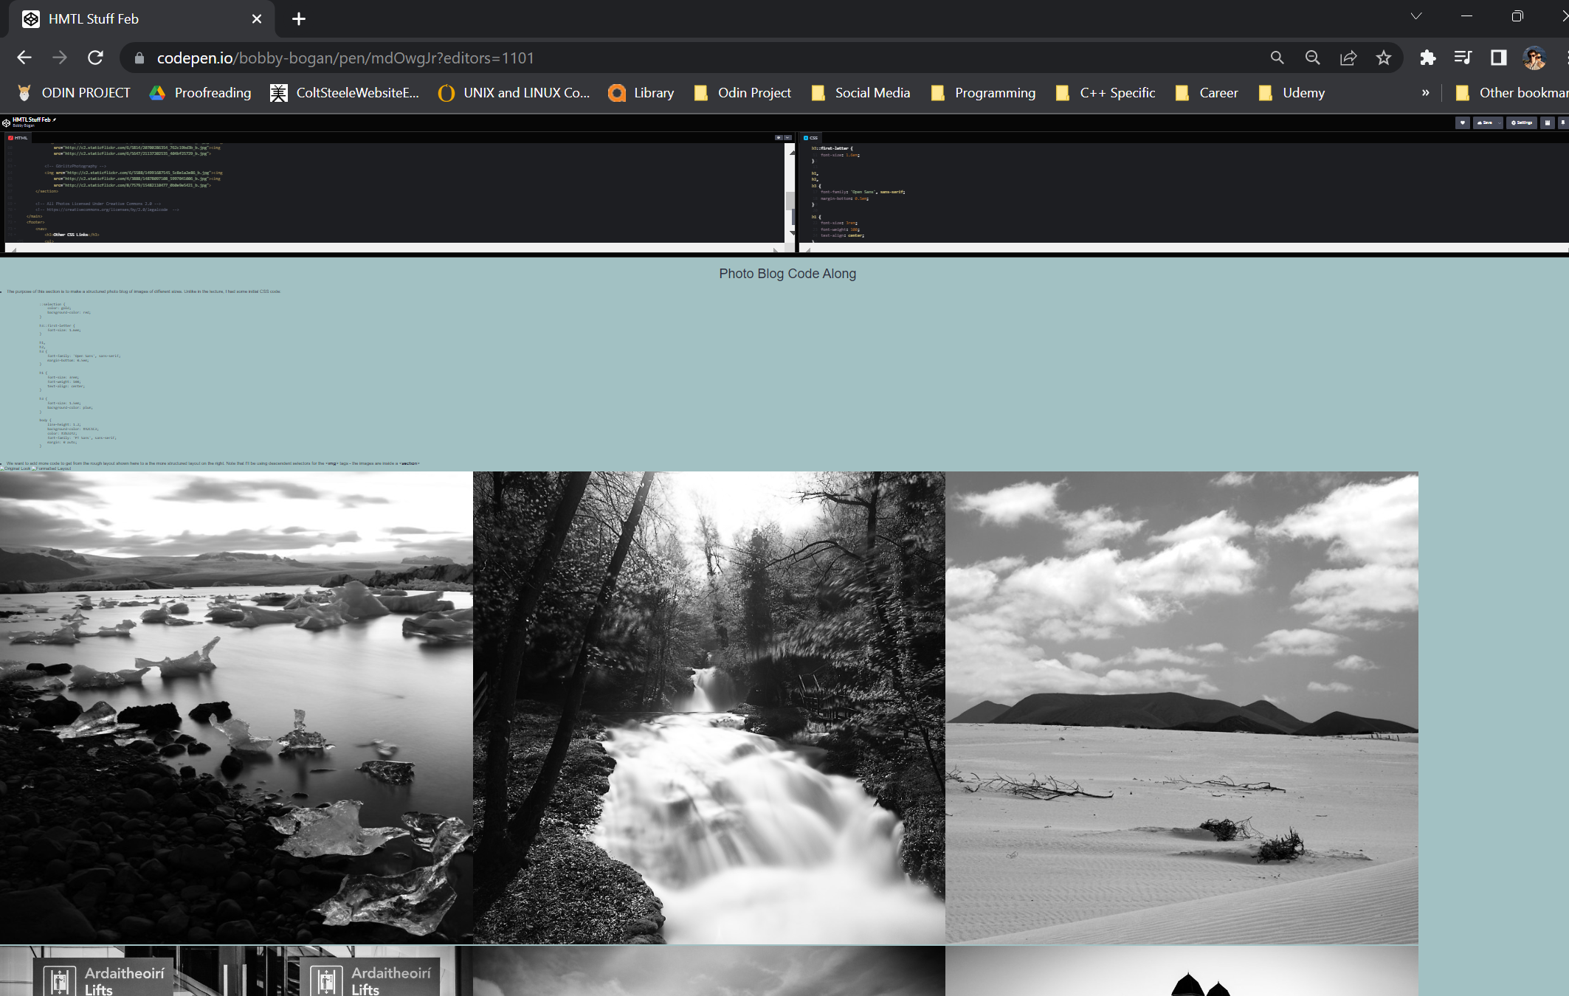Open the Other bookmarks folder
Viewport: 1569px width, 996px height.
1511,93
